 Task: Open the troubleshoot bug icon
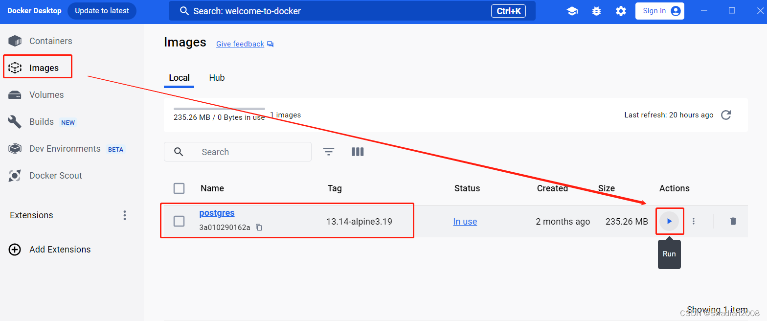point(596,11)
